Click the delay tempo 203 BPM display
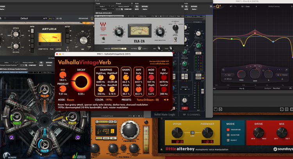This screenshot has width=293, height=159. (x=106, y=131)
